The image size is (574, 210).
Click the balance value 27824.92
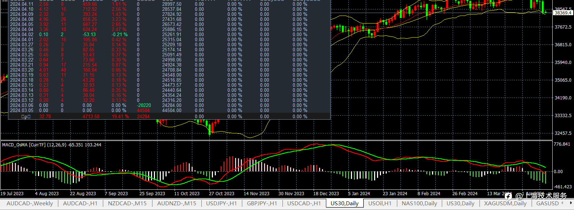pyautogui.click(x=172, y=14)
